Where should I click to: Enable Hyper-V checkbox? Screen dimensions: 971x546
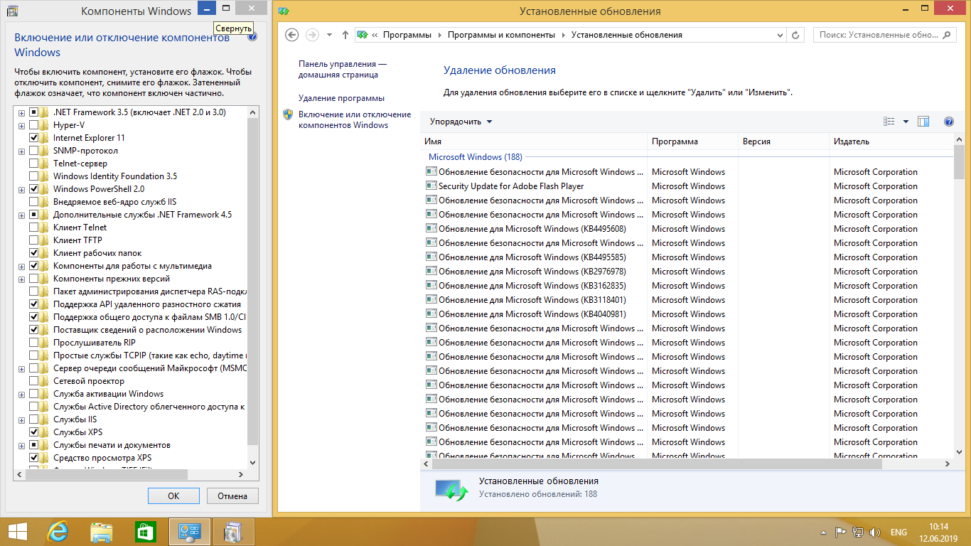(x=34, y=125)
